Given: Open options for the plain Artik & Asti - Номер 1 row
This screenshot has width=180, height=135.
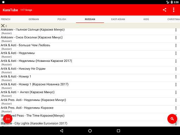Looking at the screenshot, I should coord(176,77).
